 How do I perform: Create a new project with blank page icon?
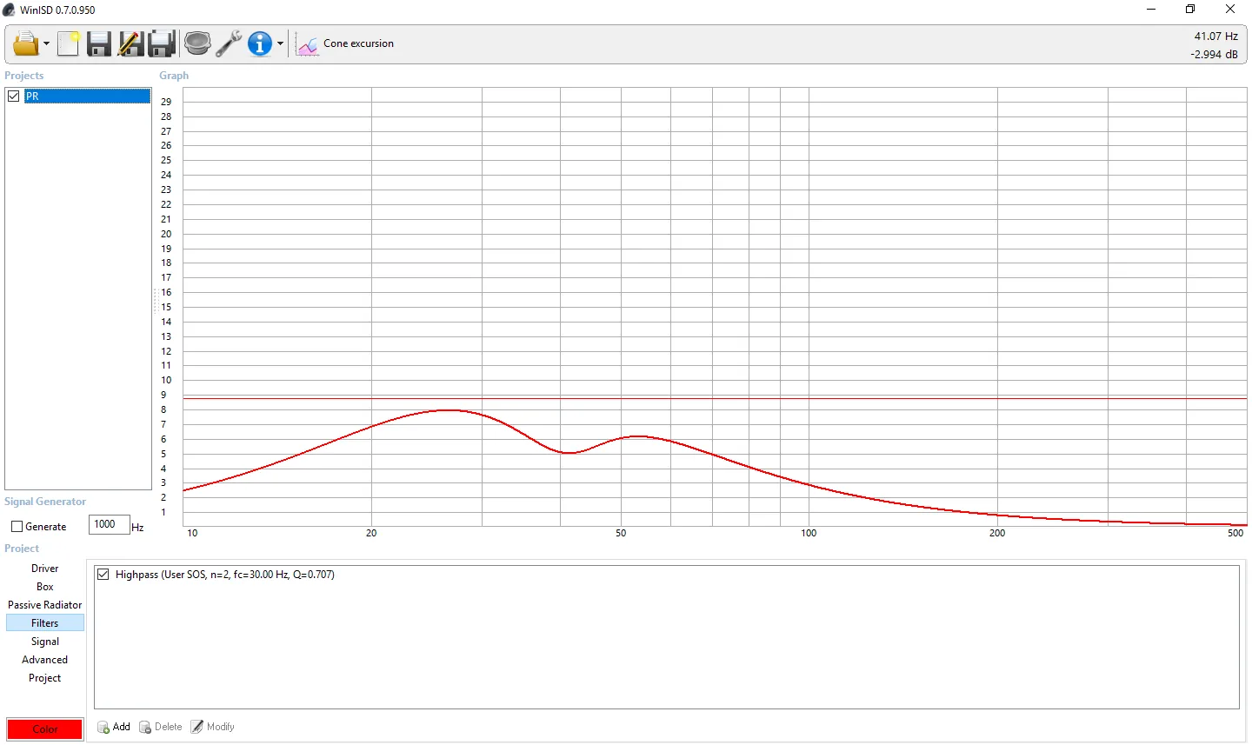(x=69, y=43)
